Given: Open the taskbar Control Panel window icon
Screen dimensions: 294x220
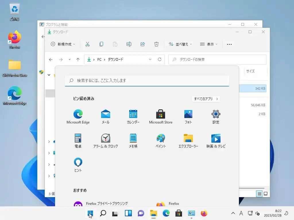Looking at the screenshot, I should pyautogui.click(x=192, y=213).
